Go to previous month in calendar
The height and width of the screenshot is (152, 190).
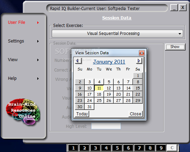point(78,61)
